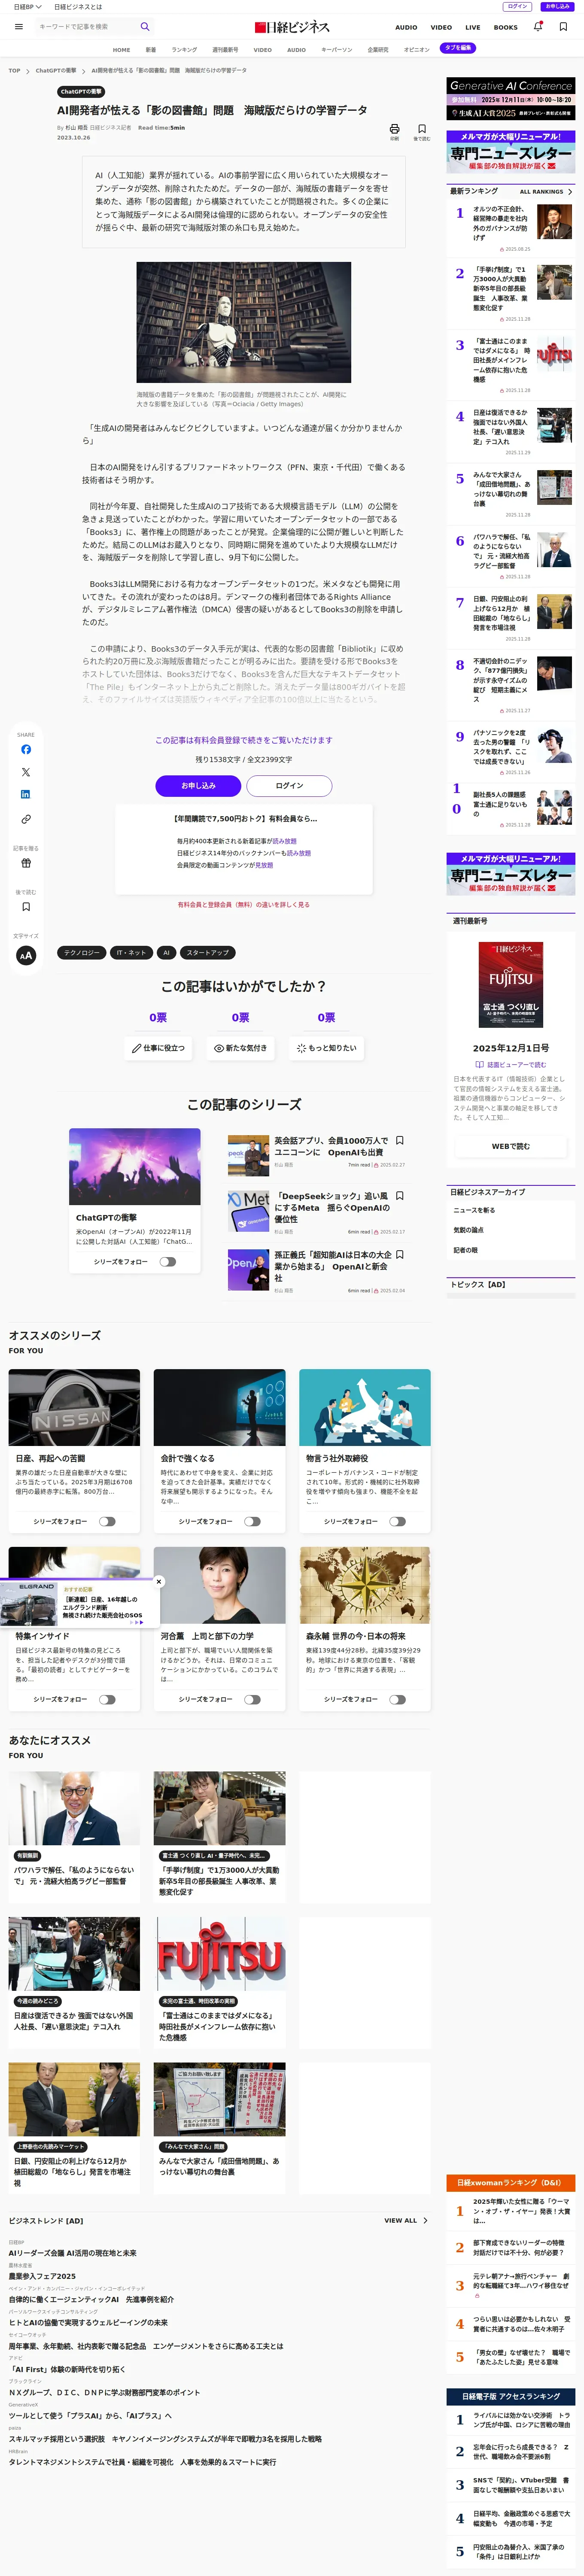Share article on X
Screen dimensions: 584x2576
pos(26,772)
